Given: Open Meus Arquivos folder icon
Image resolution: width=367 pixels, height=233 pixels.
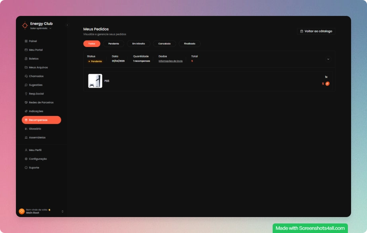Looking at the screenshot, I should [x=26, y=67].
